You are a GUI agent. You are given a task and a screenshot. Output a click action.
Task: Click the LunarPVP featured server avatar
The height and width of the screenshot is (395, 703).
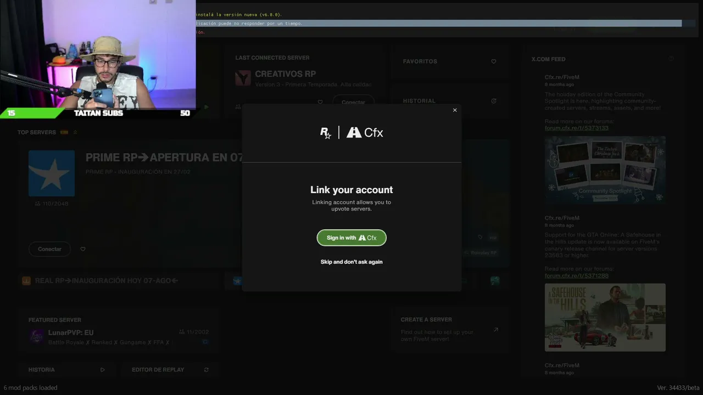[37, 336]
